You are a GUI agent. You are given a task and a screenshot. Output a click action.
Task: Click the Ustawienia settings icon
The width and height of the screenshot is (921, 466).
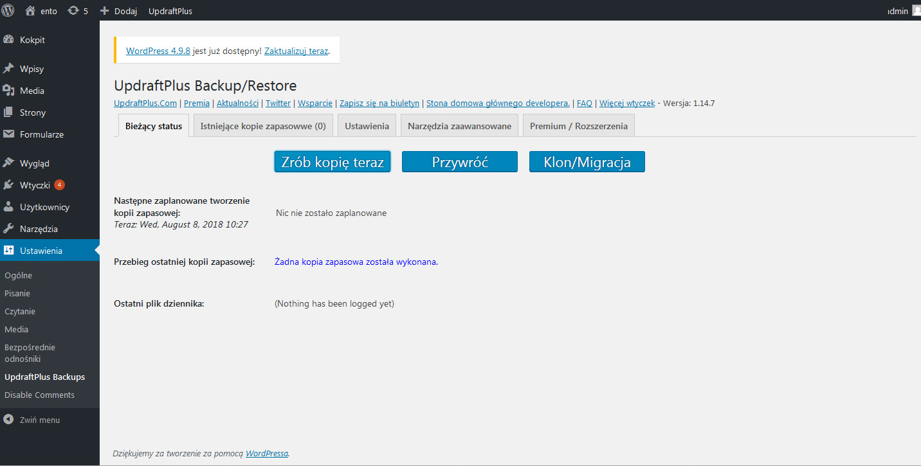click(8, 251)
